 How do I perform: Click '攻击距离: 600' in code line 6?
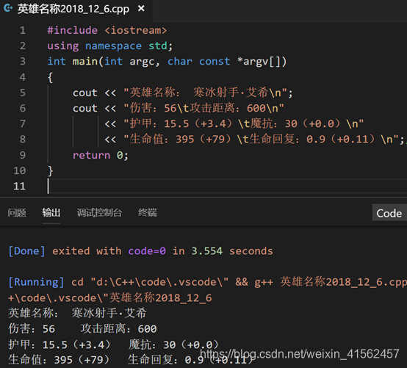(228, 108)
